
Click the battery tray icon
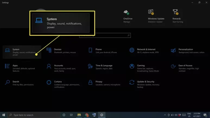pos(172,115)
